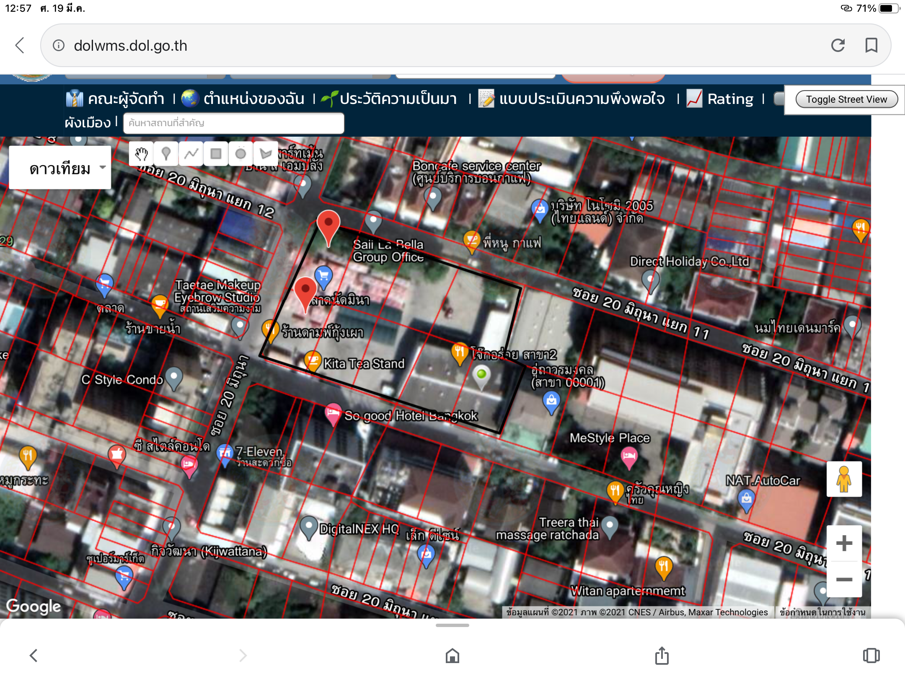
Task: Toggle Street View button
Action: pos(846,99)
